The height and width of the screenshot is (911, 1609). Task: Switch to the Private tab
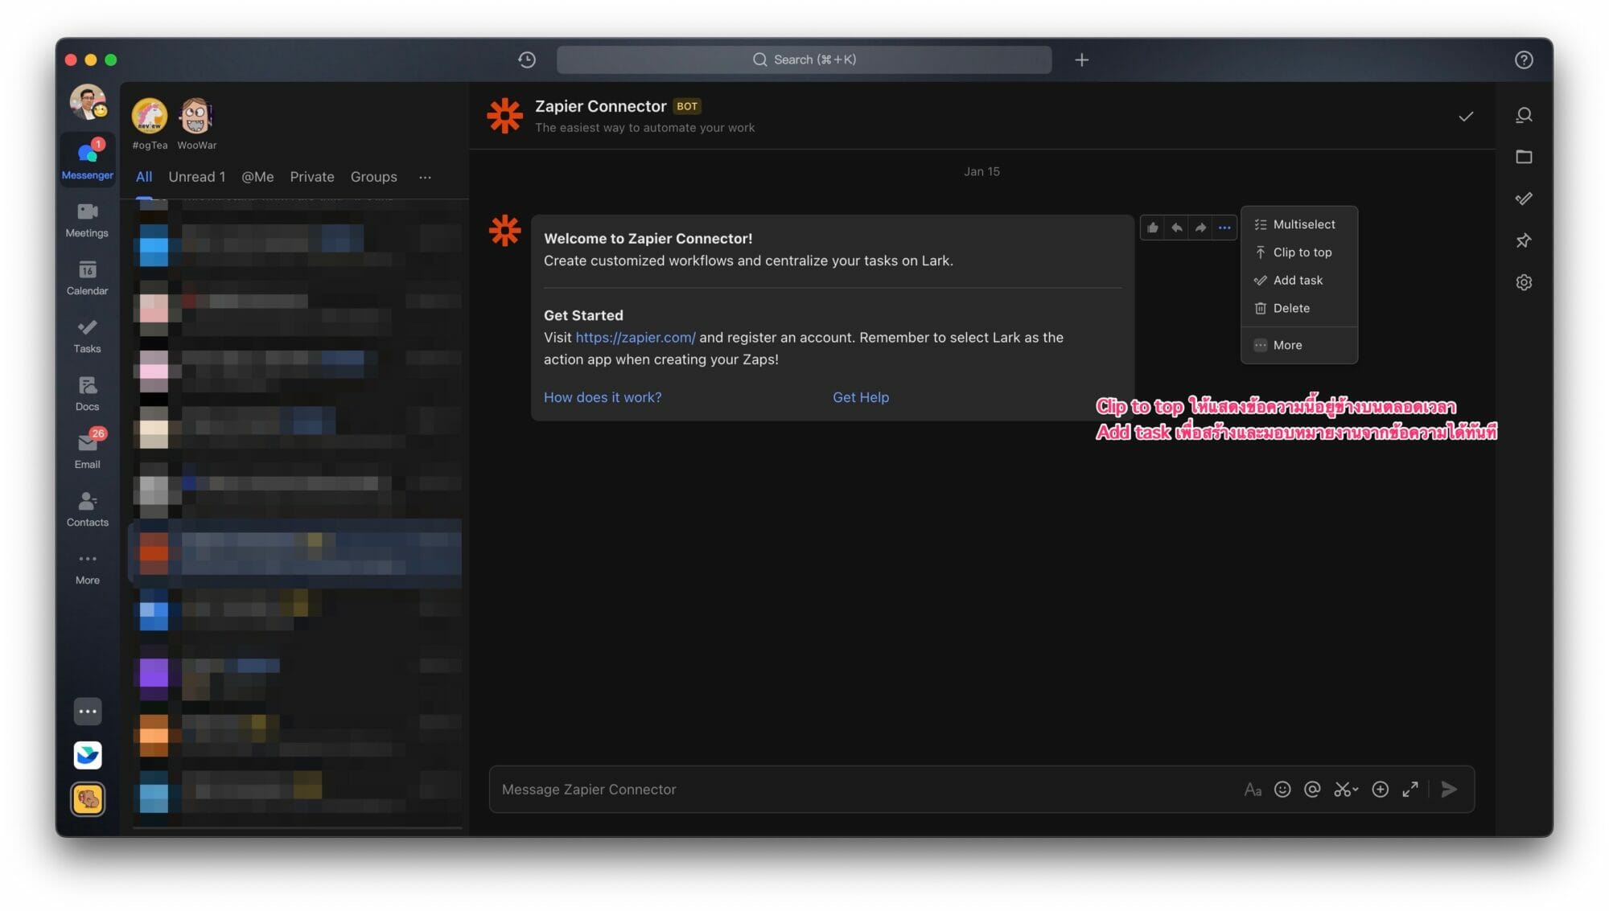click(x=312, y=177)
